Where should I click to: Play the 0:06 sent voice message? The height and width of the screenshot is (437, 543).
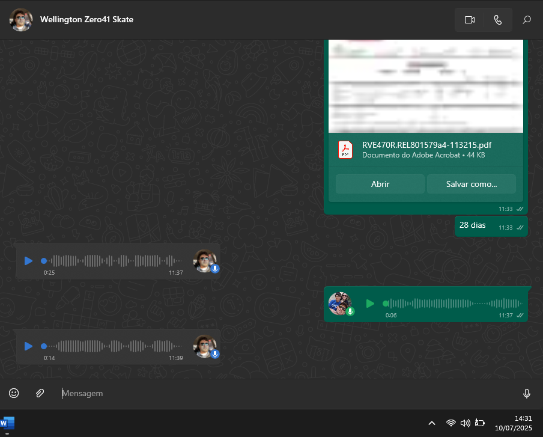tap(370, 304)
